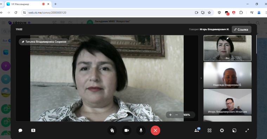Open the media control toolbar icon
This screenshot has height=139, width=267.
click(x=252, y=13)
